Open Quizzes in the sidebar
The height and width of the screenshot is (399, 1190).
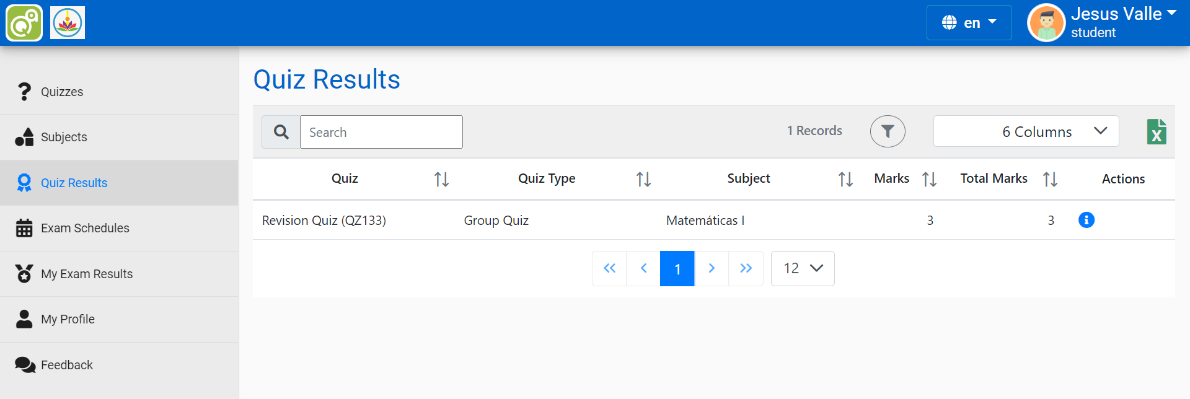pos(62,92)
